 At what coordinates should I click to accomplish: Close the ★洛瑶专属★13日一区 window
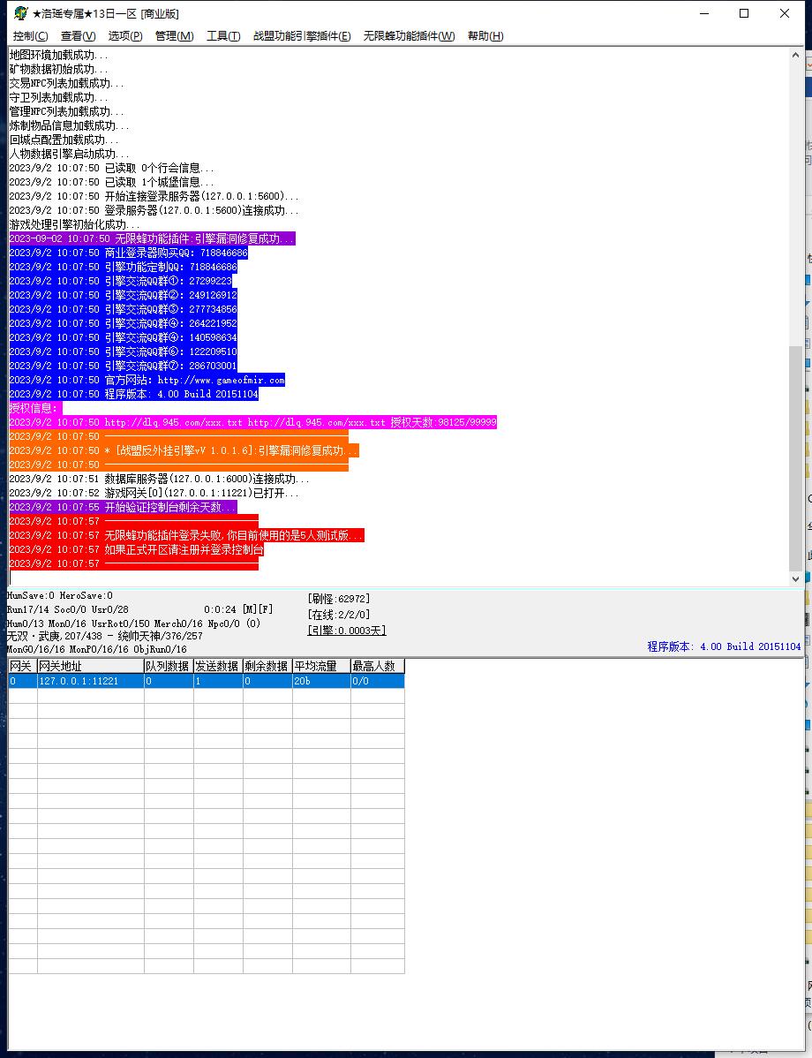(785, 13)
